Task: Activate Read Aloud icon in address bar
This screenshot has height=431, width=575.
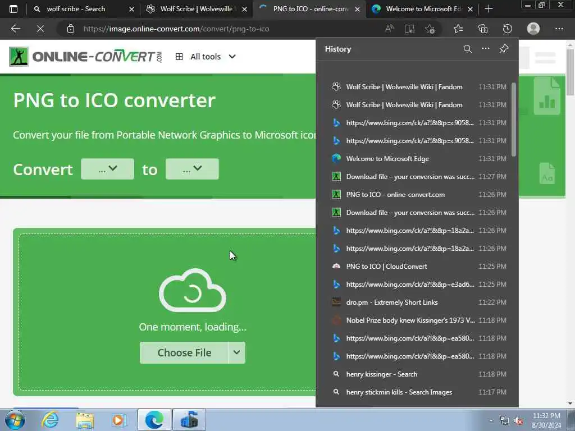Action: (x=389, y=29)
